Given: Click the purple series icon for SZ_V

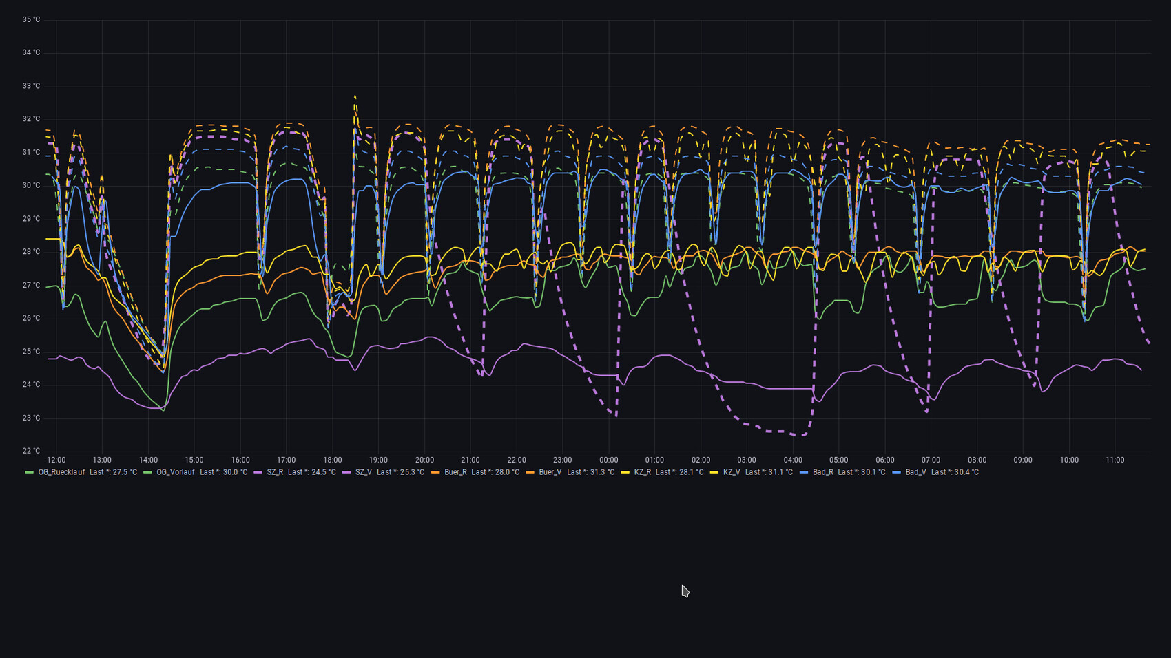Looking at the screenshot, I should (x=346, y=472).
